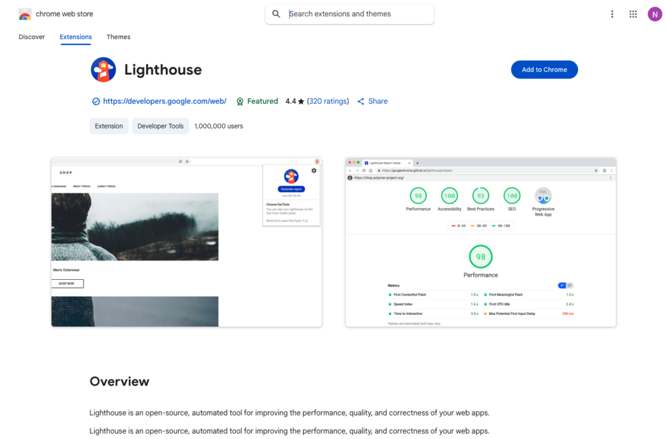The height and width of the screenshot is (439, 666).
Task: Click the rating star icon
Action: 301,101
